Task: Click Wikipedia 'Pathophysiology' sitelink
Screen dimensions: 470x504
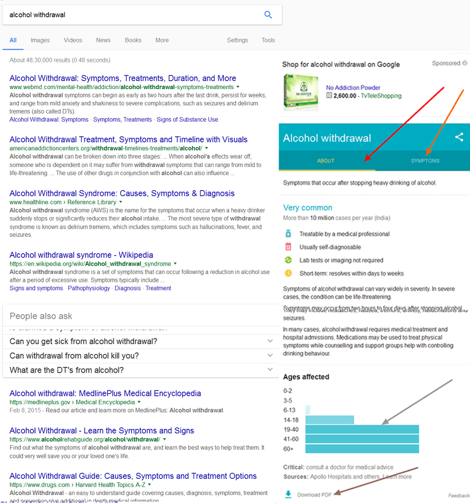Action: (89, 288)
